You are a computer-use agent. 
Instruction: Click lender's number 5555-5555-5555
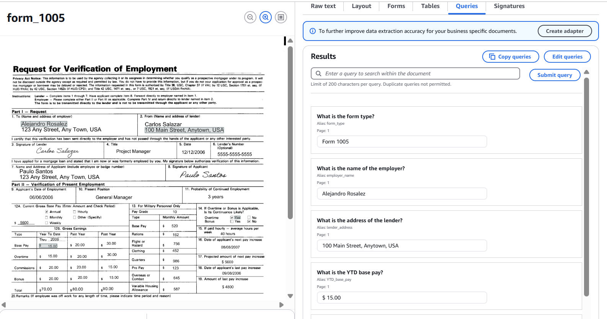coord(235,155)
